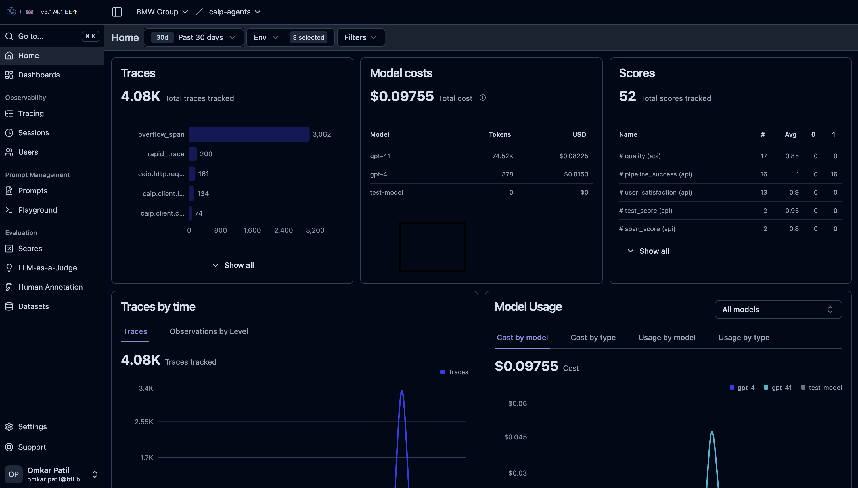
Task: Open the Filters dropdown
Action: tap(361, 37)
